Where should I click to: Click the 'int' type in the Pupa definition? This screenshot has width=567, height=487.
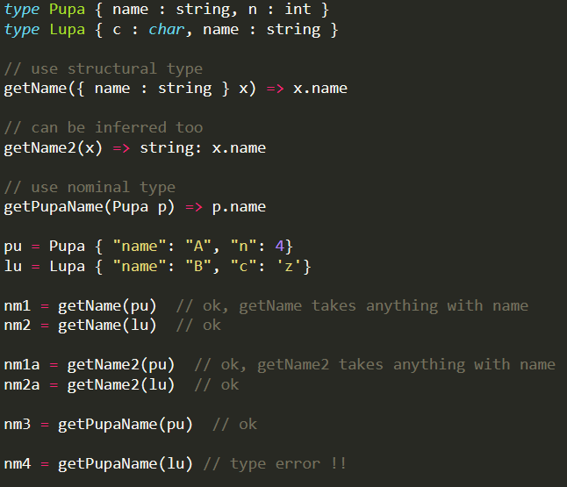pyautogui.click(x=298, y=10)
